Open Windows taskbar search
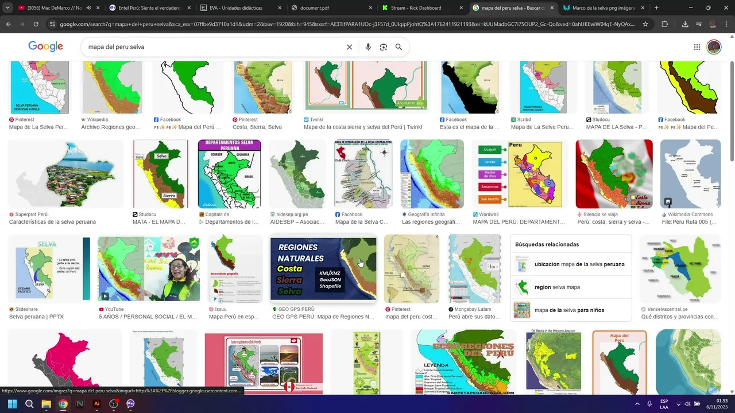This screenshot has height=413, width=735. click(29, 404)
